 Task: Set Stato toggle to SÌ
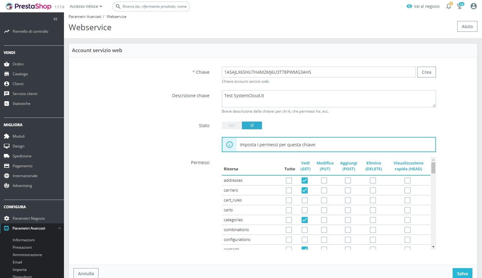point(252,125)
